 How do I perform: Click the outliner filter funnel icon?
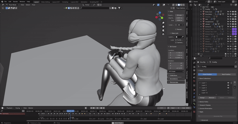click(x=231, y=5)
